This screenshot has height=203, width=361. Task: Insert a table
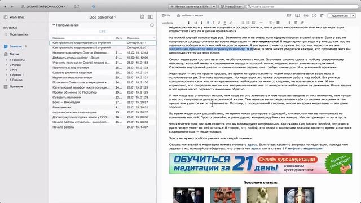pos(278,23)
